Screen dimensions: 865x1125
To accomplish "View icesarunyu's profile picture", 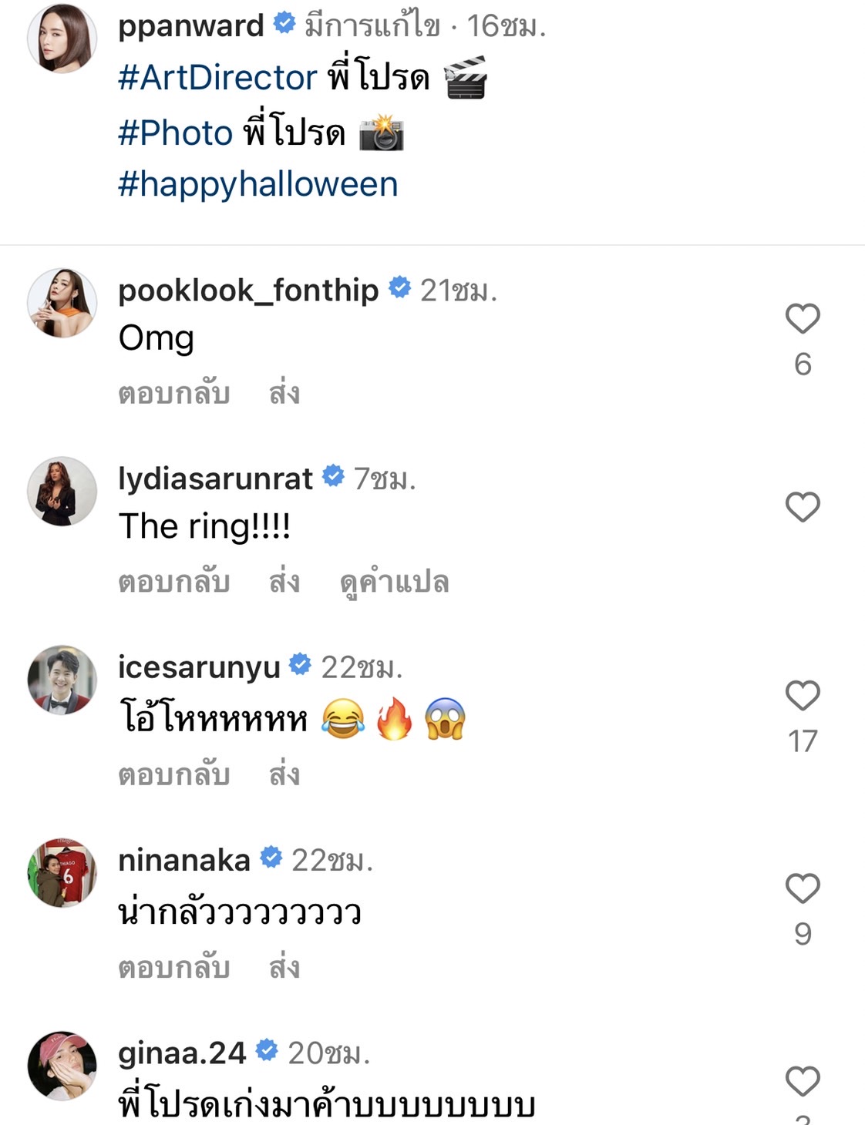I will pyautogui.click(x=62, y=680).
